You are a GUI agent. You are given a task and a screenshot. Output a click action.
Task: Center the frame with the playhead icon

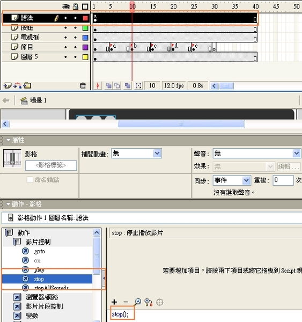(98, 86)
